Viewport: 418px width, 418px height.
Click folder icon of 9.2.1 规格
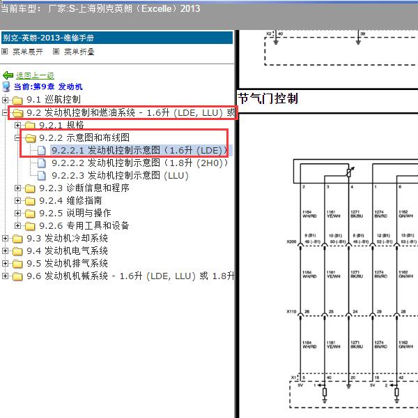(30, 125)
